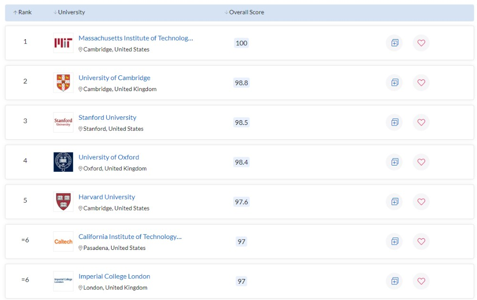
Task: Click the 97 score for Imperial College London
Action: click(x=241, y=281)
